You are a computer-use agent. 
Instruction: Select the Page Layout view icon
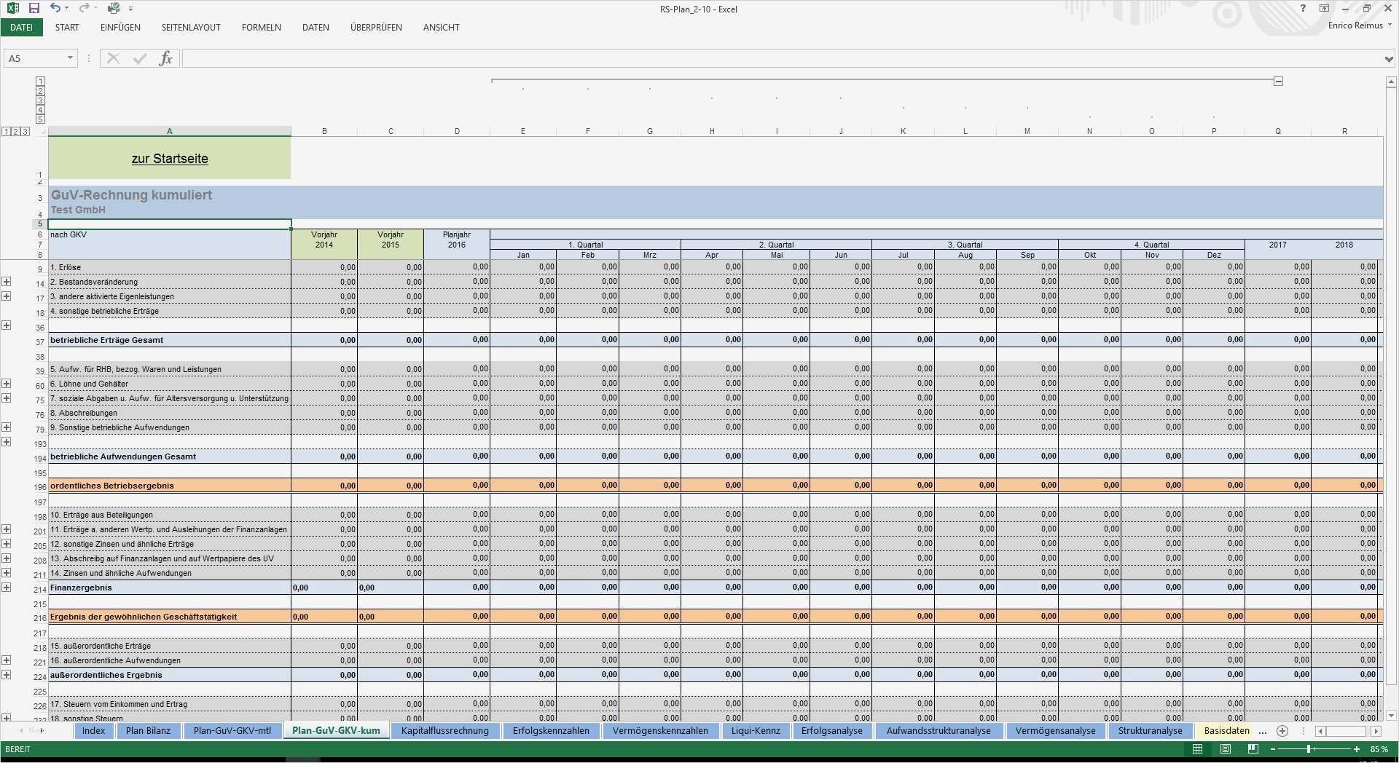pos(1224,748)
